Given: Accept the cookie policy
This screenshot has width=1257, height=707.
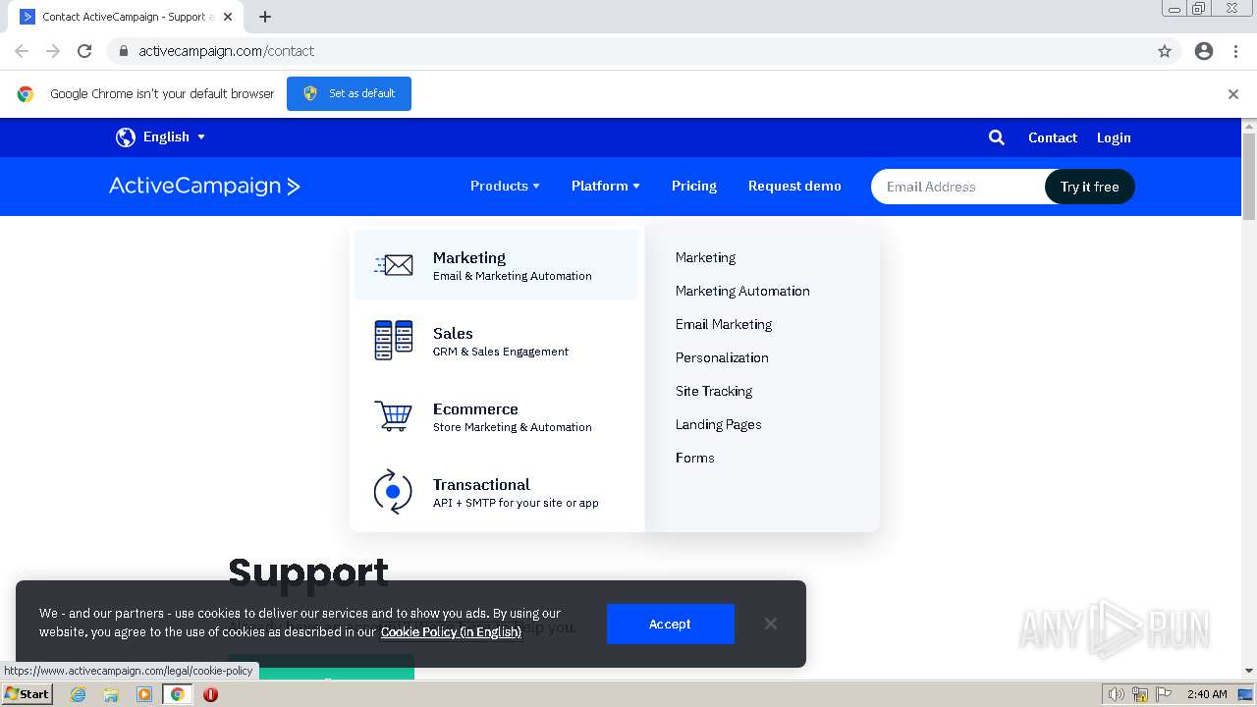Looking at the screenshot, I should click(670, 624).
